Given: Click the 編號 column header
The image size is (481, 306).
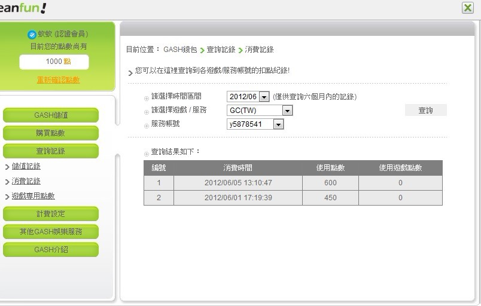Looking at the screenshot, I should point(159,168).
